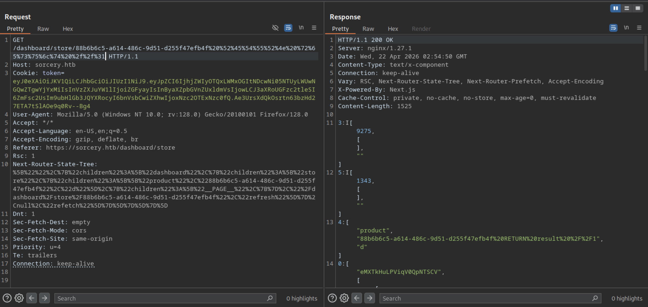Go to previous Request search match
Viewport: 648px width, 307px height.
(32, 298)
